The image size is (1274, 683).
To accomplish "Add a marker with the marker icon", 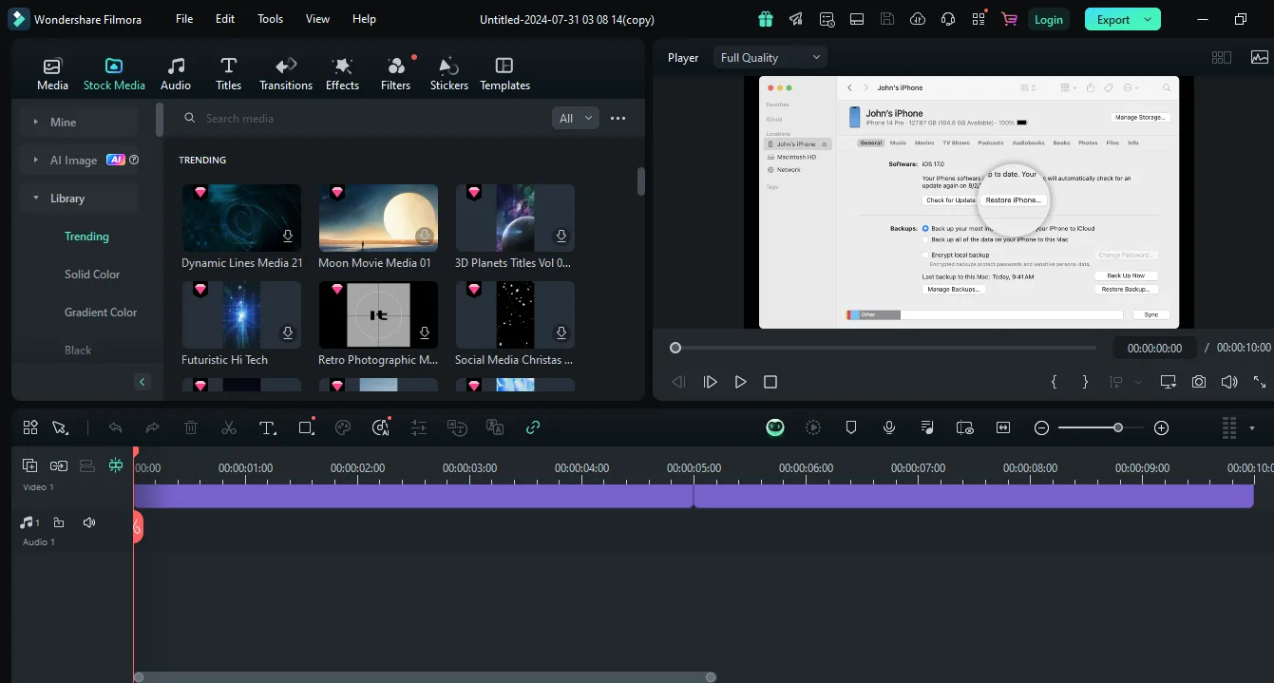I will pyautogui.click(x=851, y=428).
